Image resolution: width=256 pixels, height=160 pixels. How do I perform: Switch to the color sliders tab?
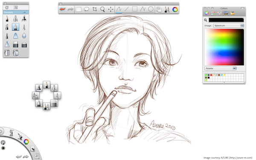[x=213, y=13]
